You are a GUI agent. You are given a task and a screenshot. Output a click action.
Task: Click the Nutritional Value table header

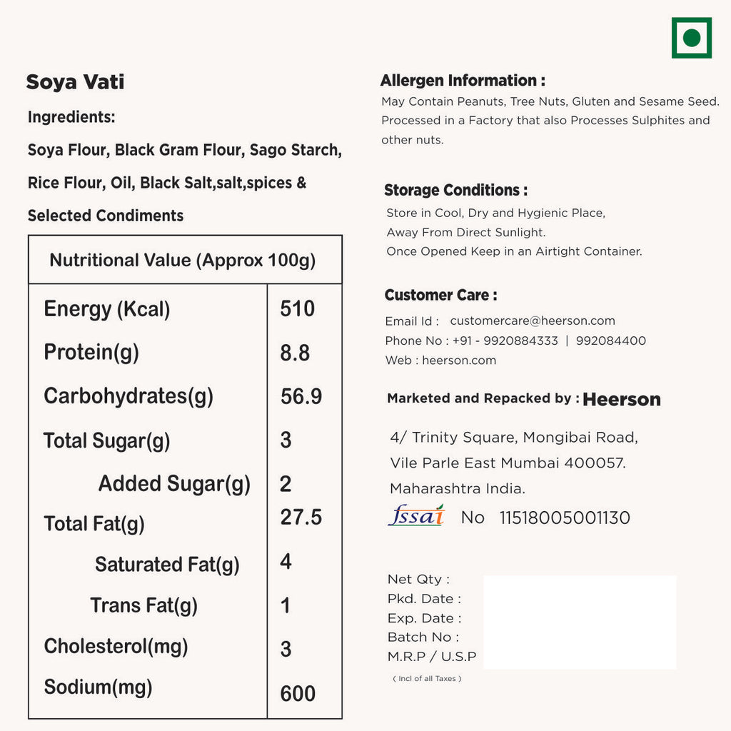pyautogui.click(x=183, y=261)
